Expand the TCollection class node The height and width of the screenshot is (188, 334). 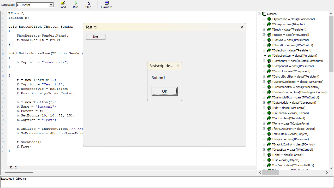[x=264, y=50]
